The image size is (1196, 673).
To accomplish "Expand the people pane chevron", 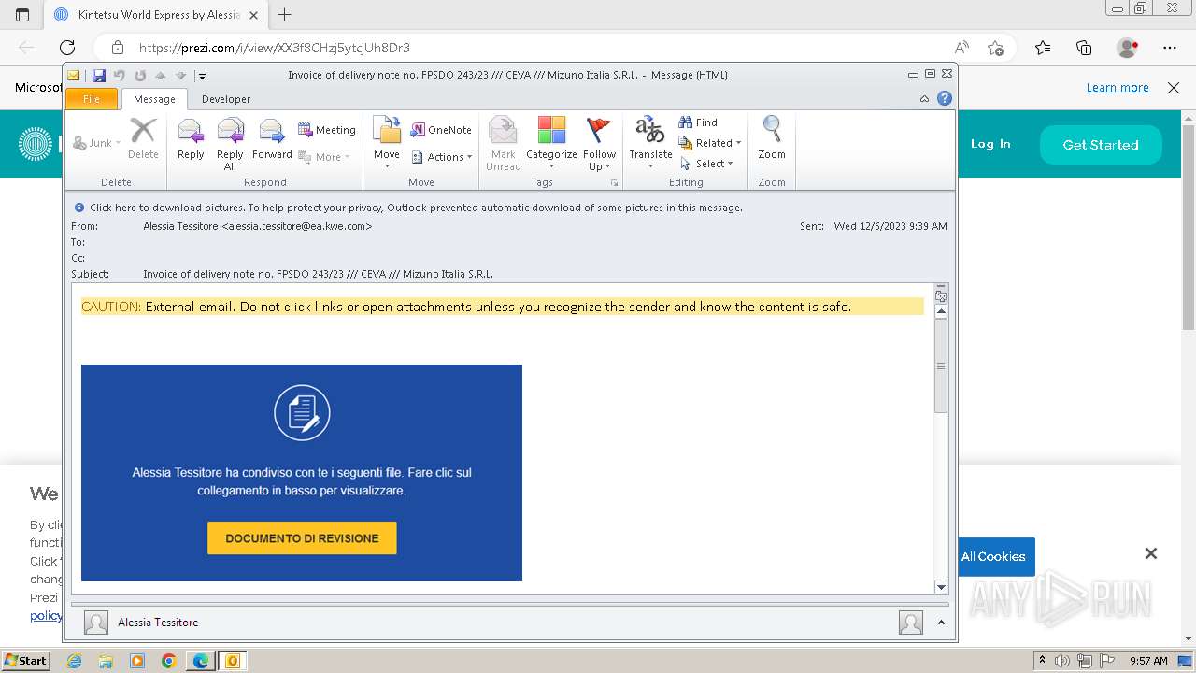I will pos(941,622).
